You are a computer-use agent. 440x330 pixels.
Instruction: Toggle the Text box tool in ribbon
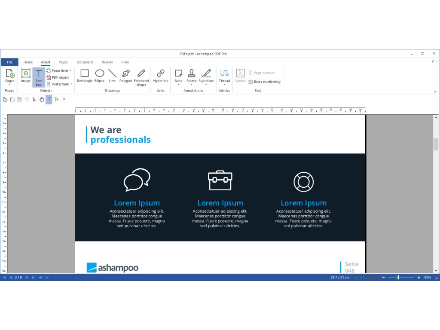click(x=39, y=77)
